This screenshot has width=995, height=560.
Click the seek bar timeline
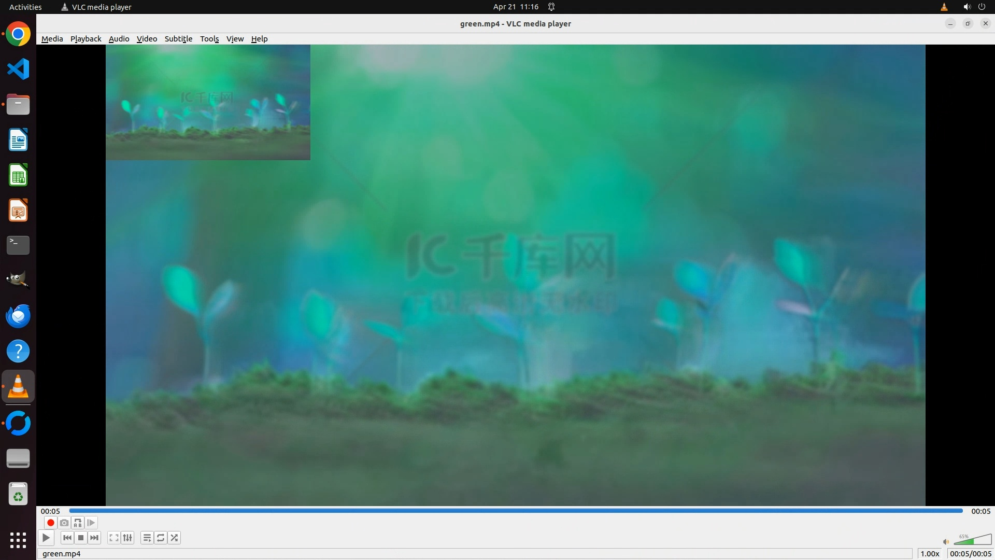click(x=516, y=511)
